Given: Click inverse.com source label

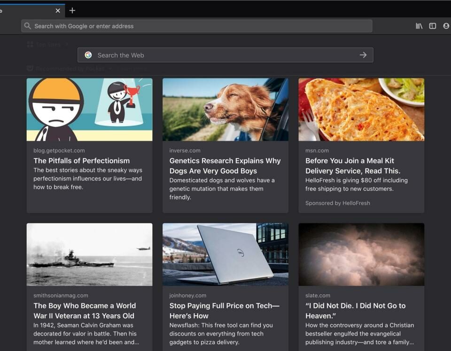Looking at the screenshot, I should click(x=185, y=151).
